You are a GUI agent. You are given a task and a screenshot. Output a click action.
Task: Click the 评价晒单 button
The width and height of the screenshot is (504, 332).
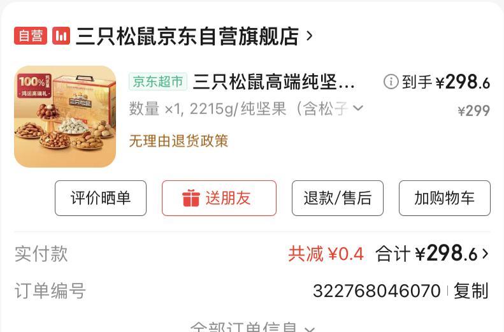[101, 198]
